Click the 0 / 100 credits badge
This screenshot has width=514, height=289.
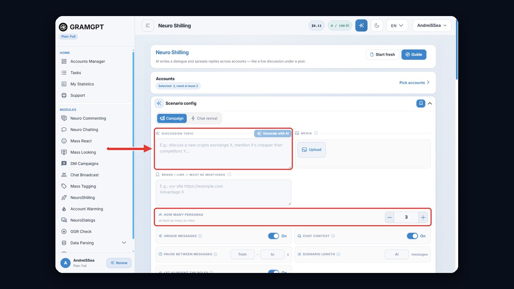(x=340, y=26)
